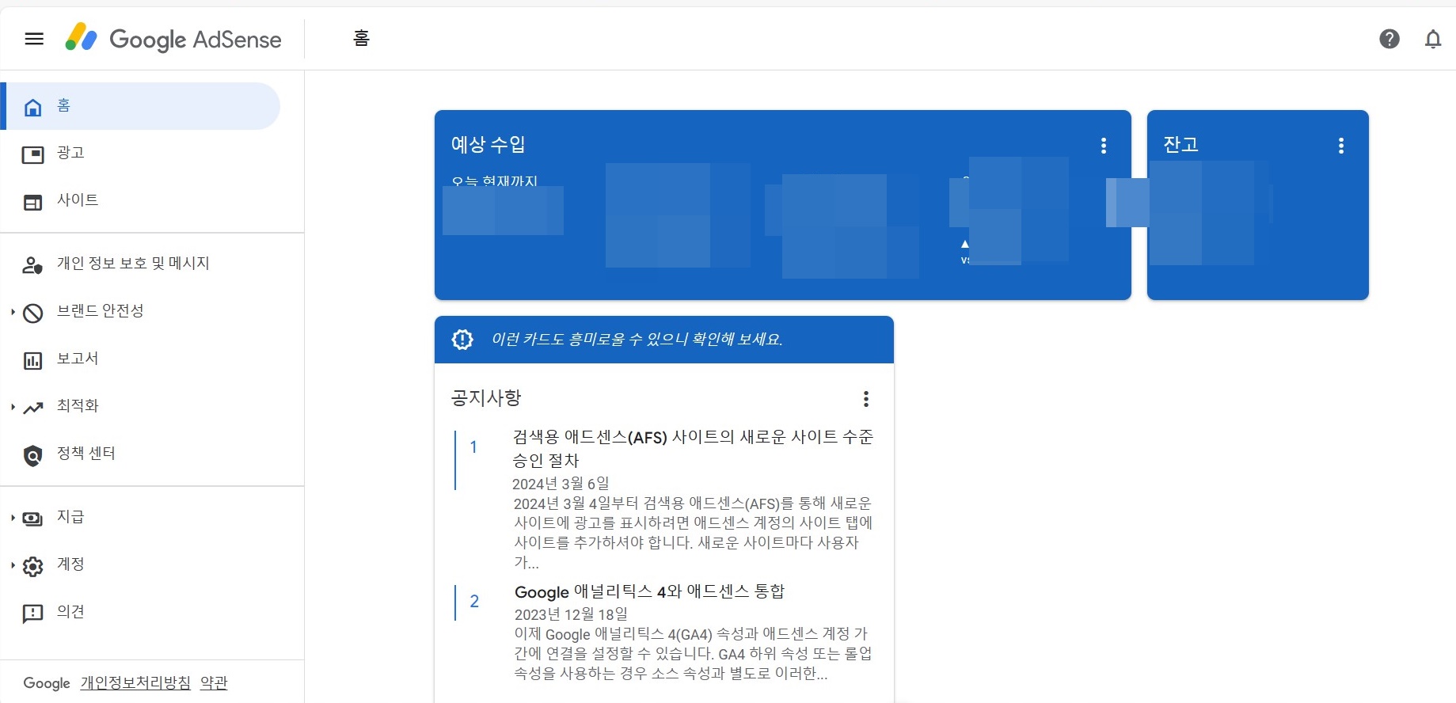Viewport: 1456px width, 703px height.
Task: Click the 계정 gear icon
Action: coord(32,567)
